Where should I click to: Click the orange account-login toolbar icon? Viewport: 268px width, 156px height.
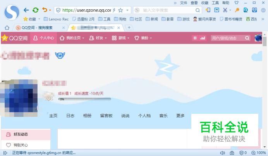click(x=208, y=10)
